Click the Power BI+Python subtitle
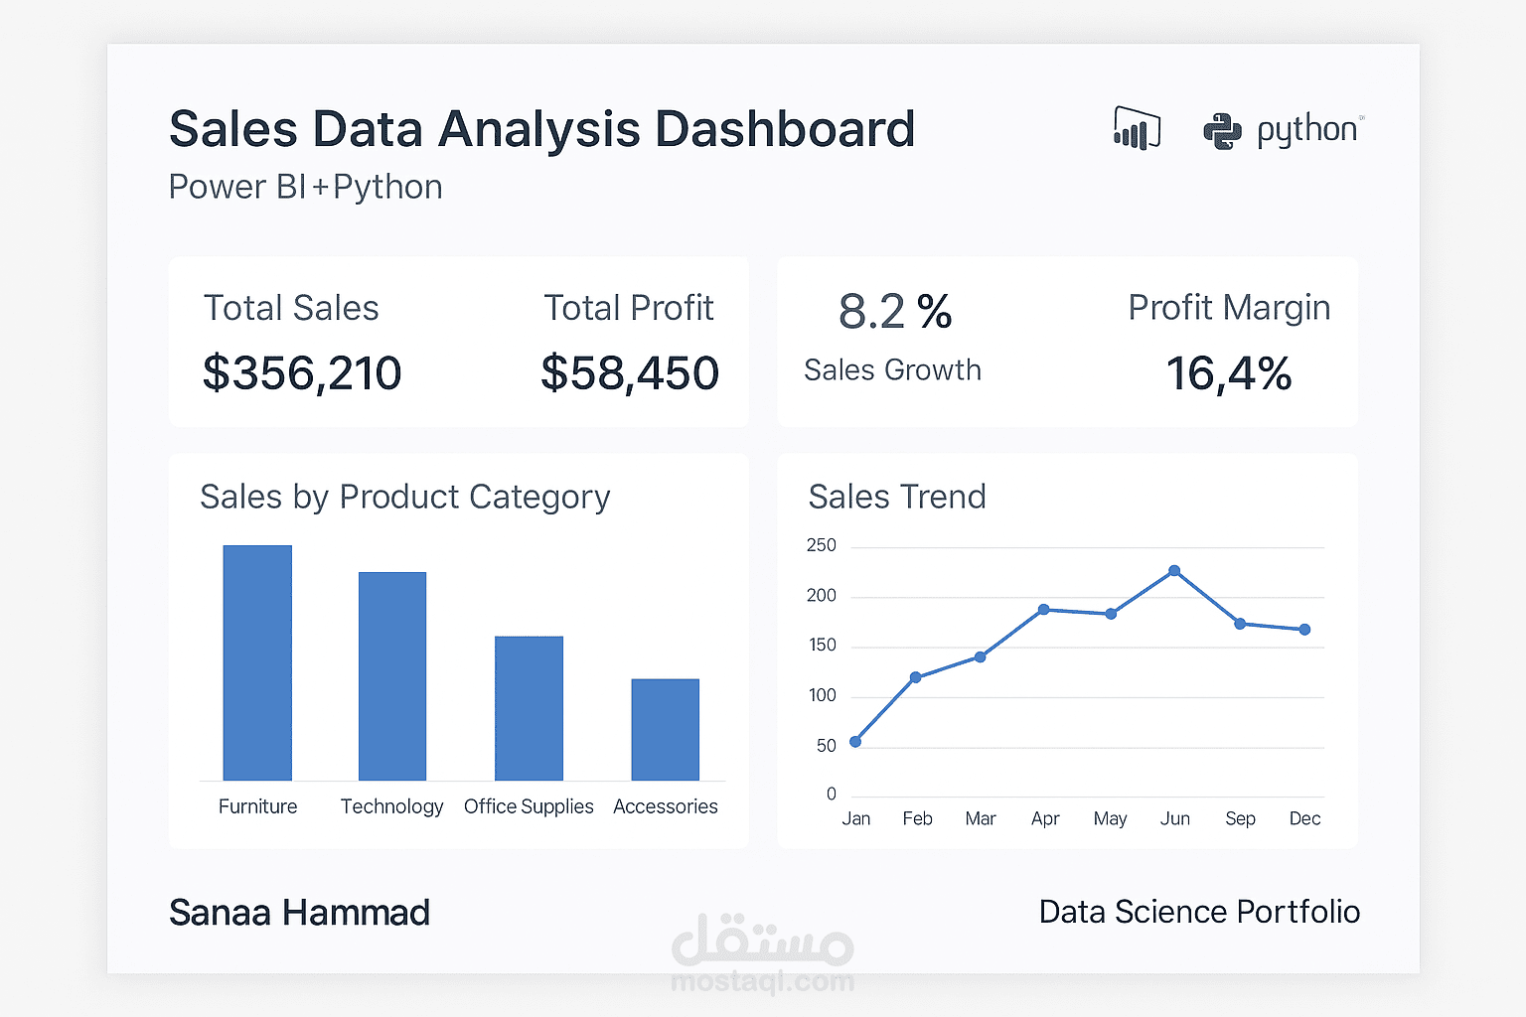Viewport: 1526px width, 1017px height. pyautogui.click(x=305, y=188)
